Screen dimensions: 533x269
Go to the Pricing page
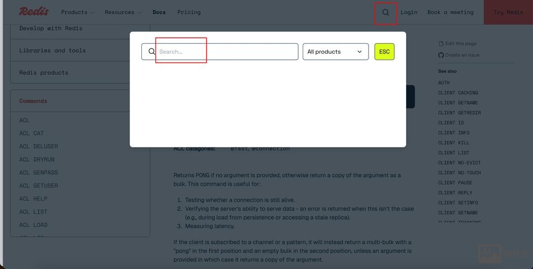click(x=189, y=12)
